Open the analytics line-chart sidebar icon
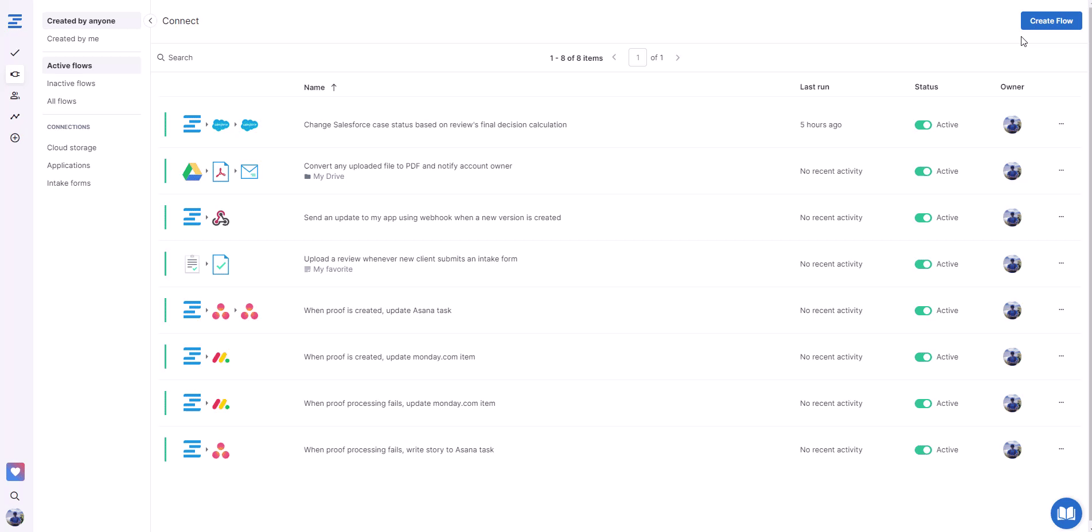This screenshot has height=532, width=1092. click(x=15, y=117)
